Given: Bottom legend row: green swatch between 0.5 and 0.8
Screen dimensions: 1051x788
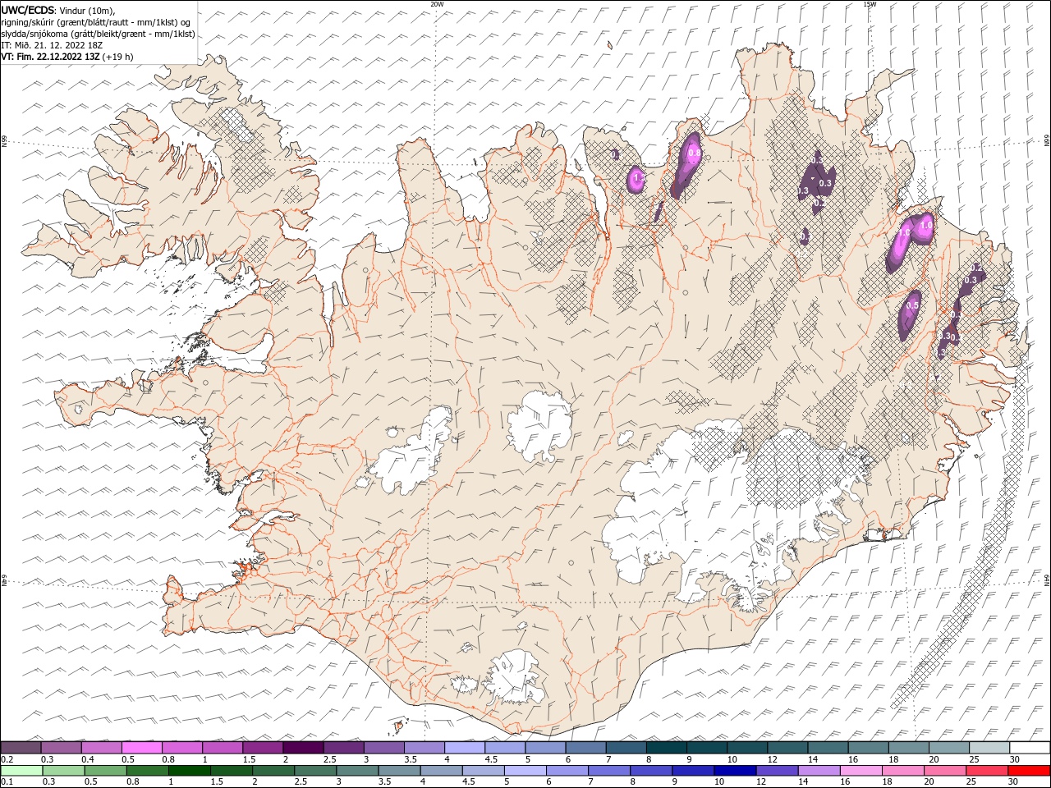Looking at the screenshot, I should [x=107, y=770].
